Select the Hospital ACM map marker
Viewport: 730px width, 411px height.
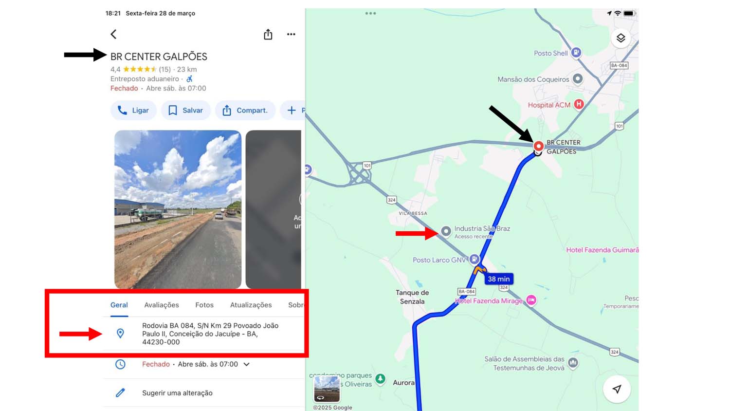tap(579, 104)
